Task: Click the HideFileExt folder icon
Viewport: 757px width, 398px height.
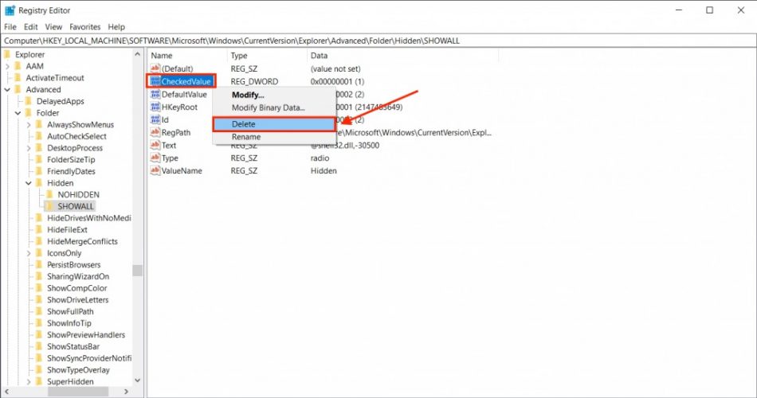Action: pyautogui.click(x=40, y=229)
